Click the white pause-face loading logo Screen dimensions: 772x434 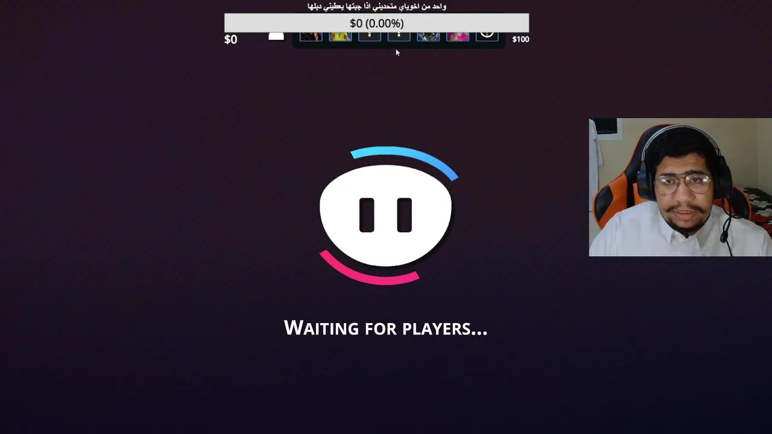click(x=385, y=215)
